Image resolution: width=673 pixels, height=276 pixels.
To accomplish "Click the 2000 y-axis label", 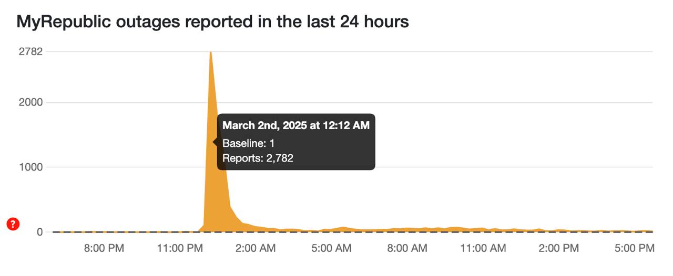I will coord(30,102).
